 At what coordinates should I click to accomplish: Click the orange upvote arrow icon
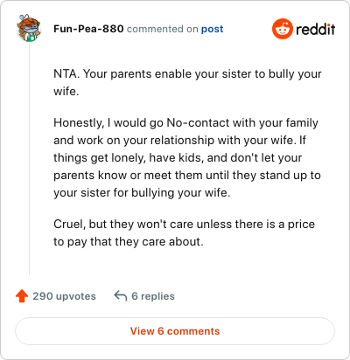click(x=22, y=296)
